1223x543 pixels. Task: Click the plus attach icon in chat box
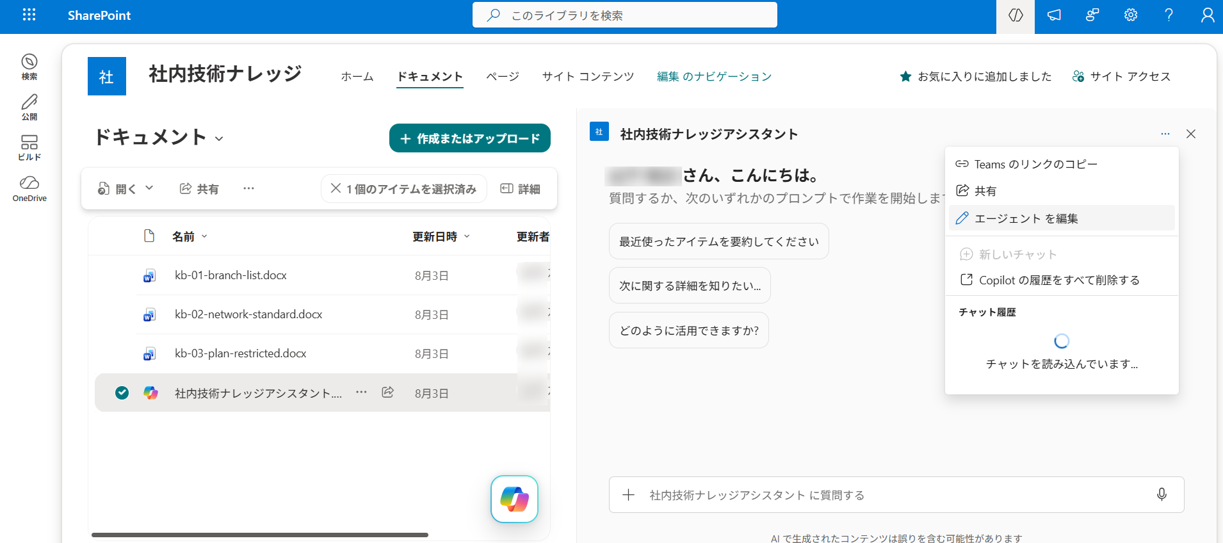pyautogui.click(x=629, y=495)
